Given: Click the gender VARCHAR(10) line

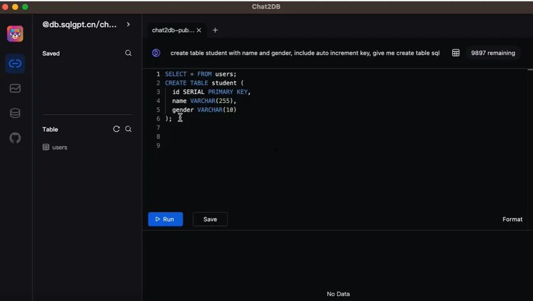Looking at the screenshot, I should coord(204,110).
